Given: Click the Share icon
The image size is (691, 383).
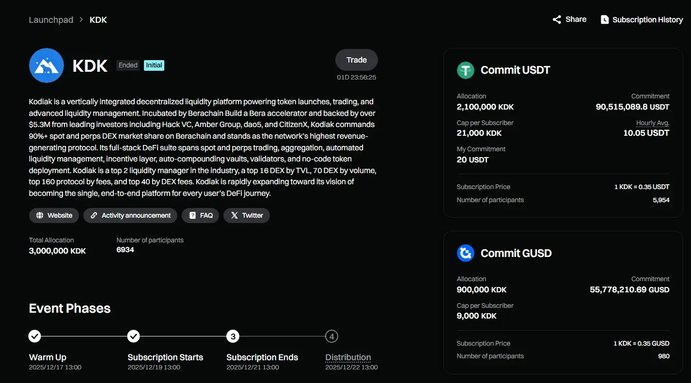Looking at the screenshot, I should tap(557, 19).
